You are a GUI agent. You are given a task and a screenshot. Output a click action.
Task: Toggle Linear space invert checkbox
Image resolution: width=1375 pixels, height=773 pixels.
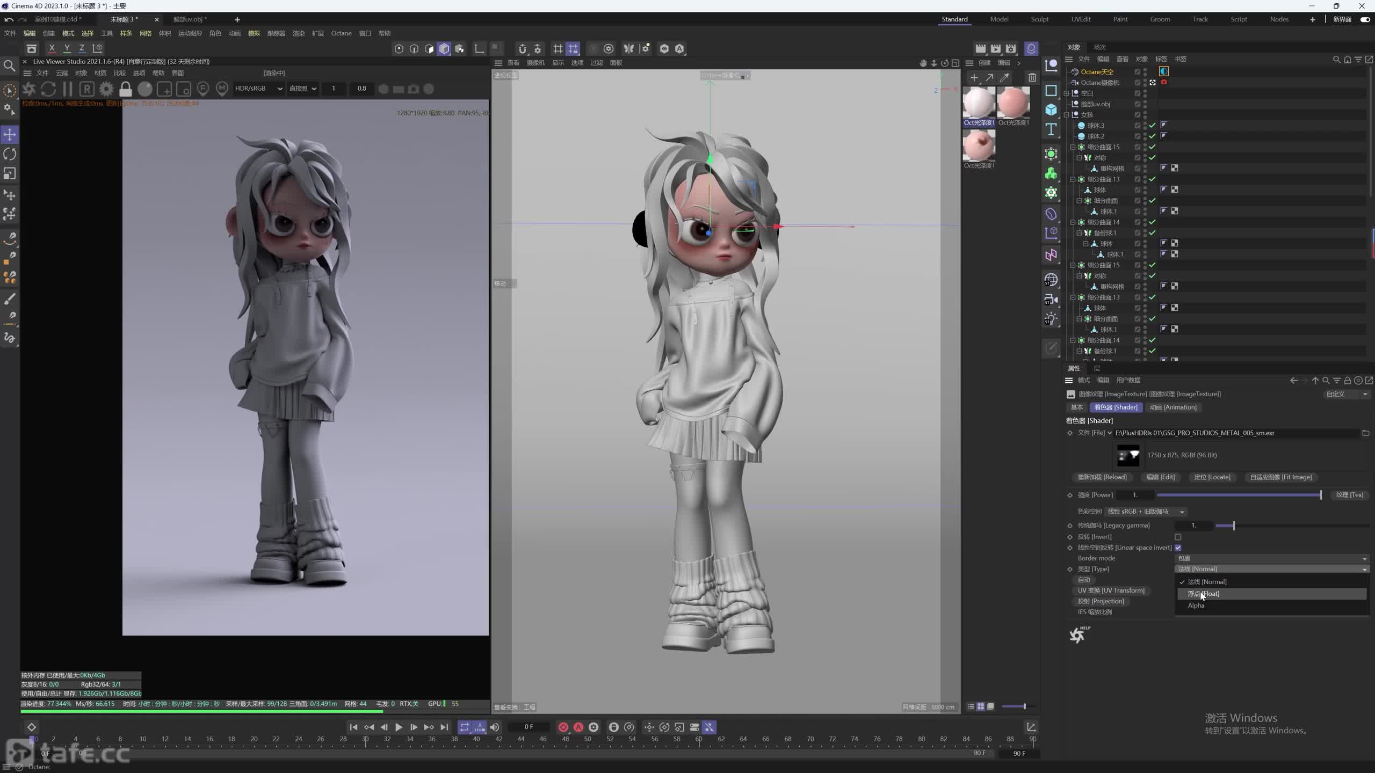coord(1178,548)
